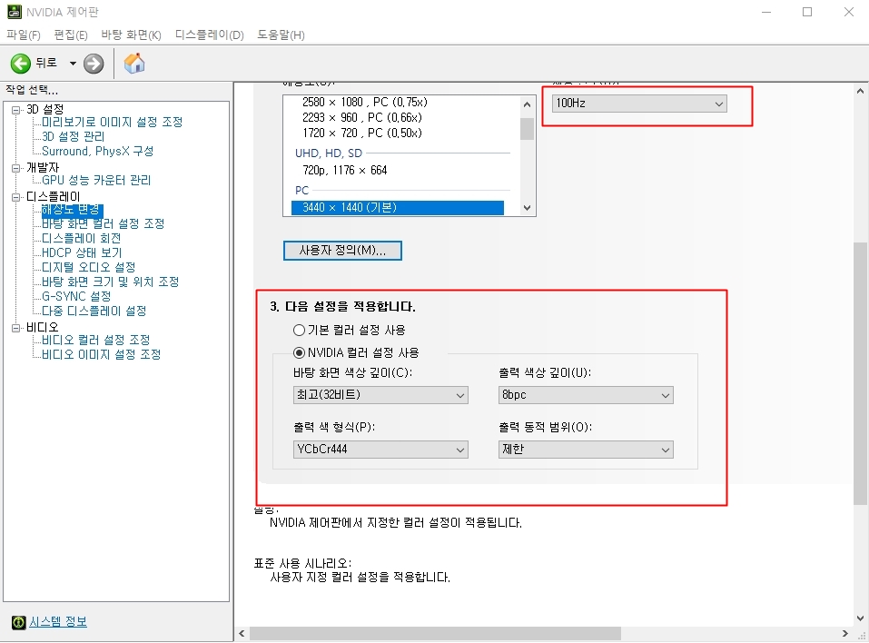The image size is (869, 643).
Task: Open the 바탕 화면(K) menu
Action: 131,35
